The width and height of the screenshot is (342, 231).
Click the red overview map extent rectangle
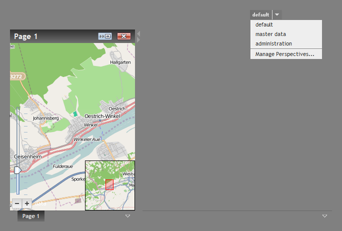(x=109, y=184)
